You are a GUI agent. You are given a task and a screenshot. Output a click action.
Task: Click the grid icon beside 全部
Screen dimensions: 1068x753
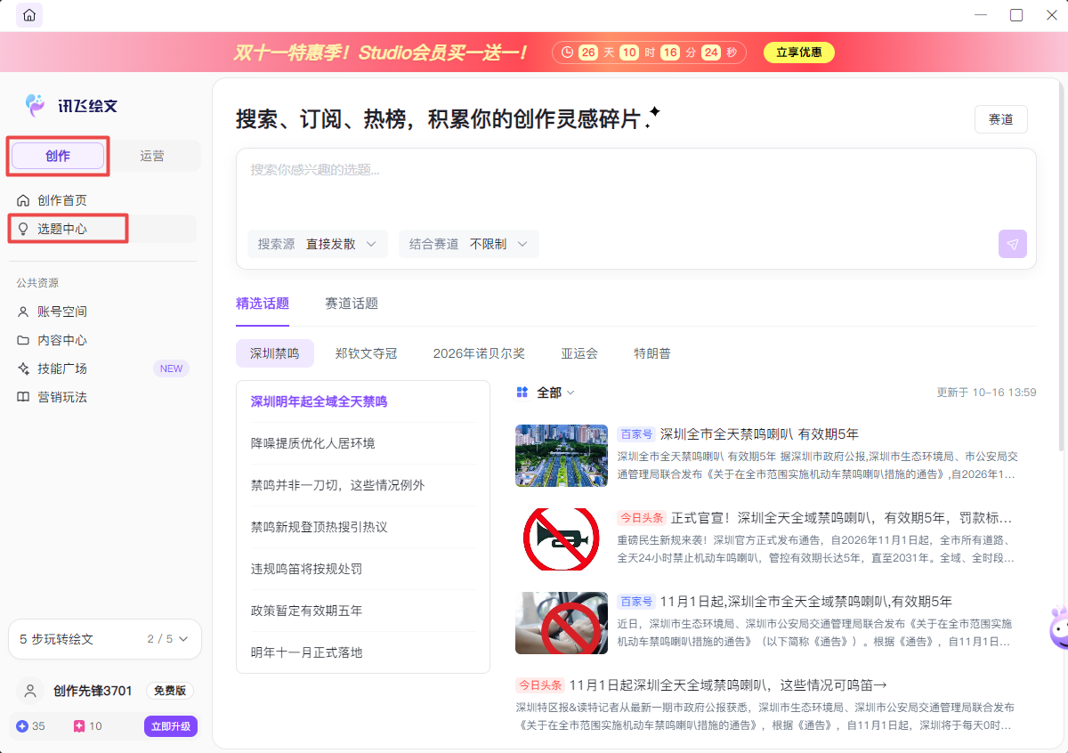tap(522, 393)
